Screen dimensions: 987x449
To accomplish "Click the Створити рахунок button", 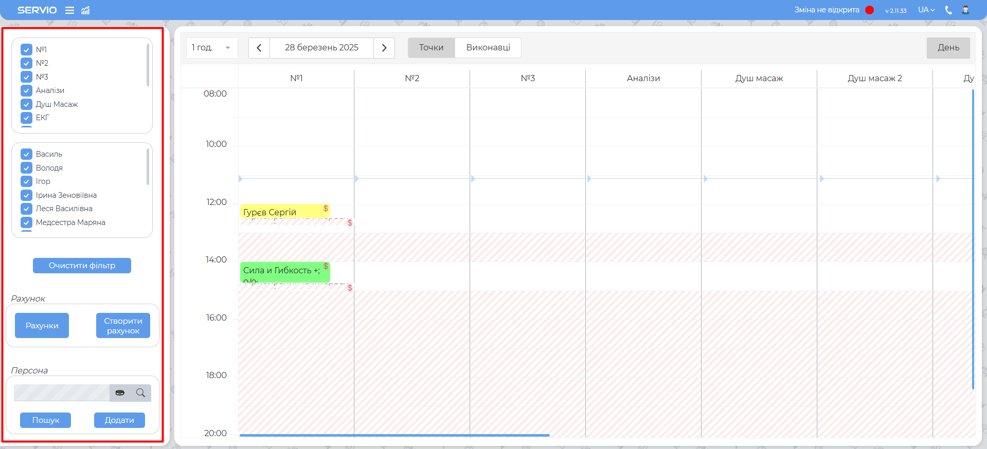I will click(123, 326).
